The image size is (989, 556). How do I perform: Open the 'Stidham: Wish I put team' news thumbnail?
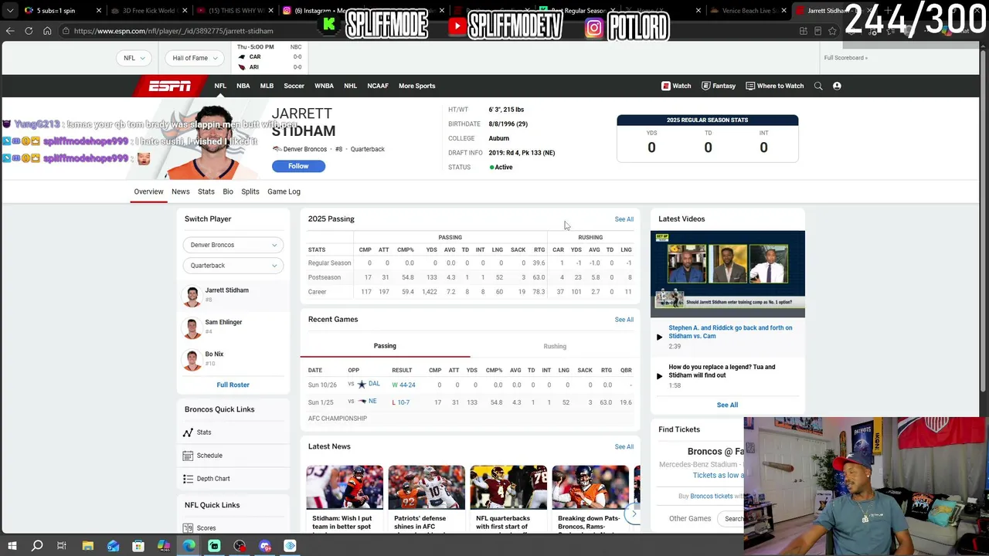(x=345, y=487)
